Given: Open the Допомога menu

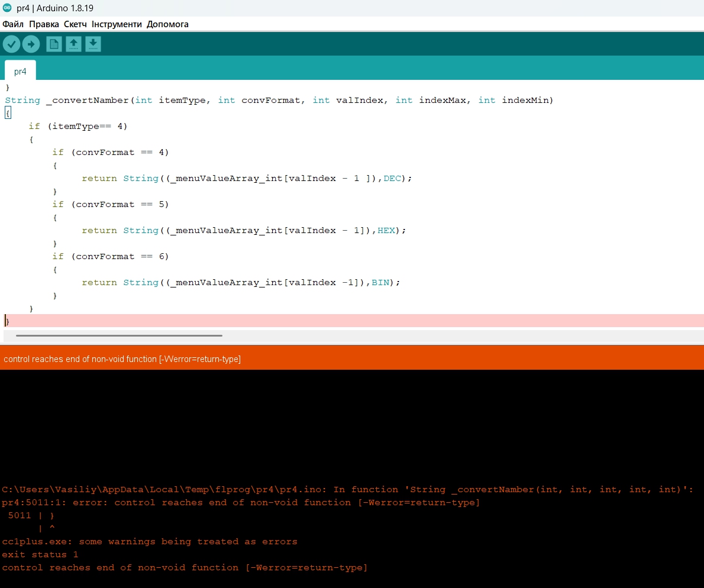Looking at the screenshot, I should coord(167,24).
